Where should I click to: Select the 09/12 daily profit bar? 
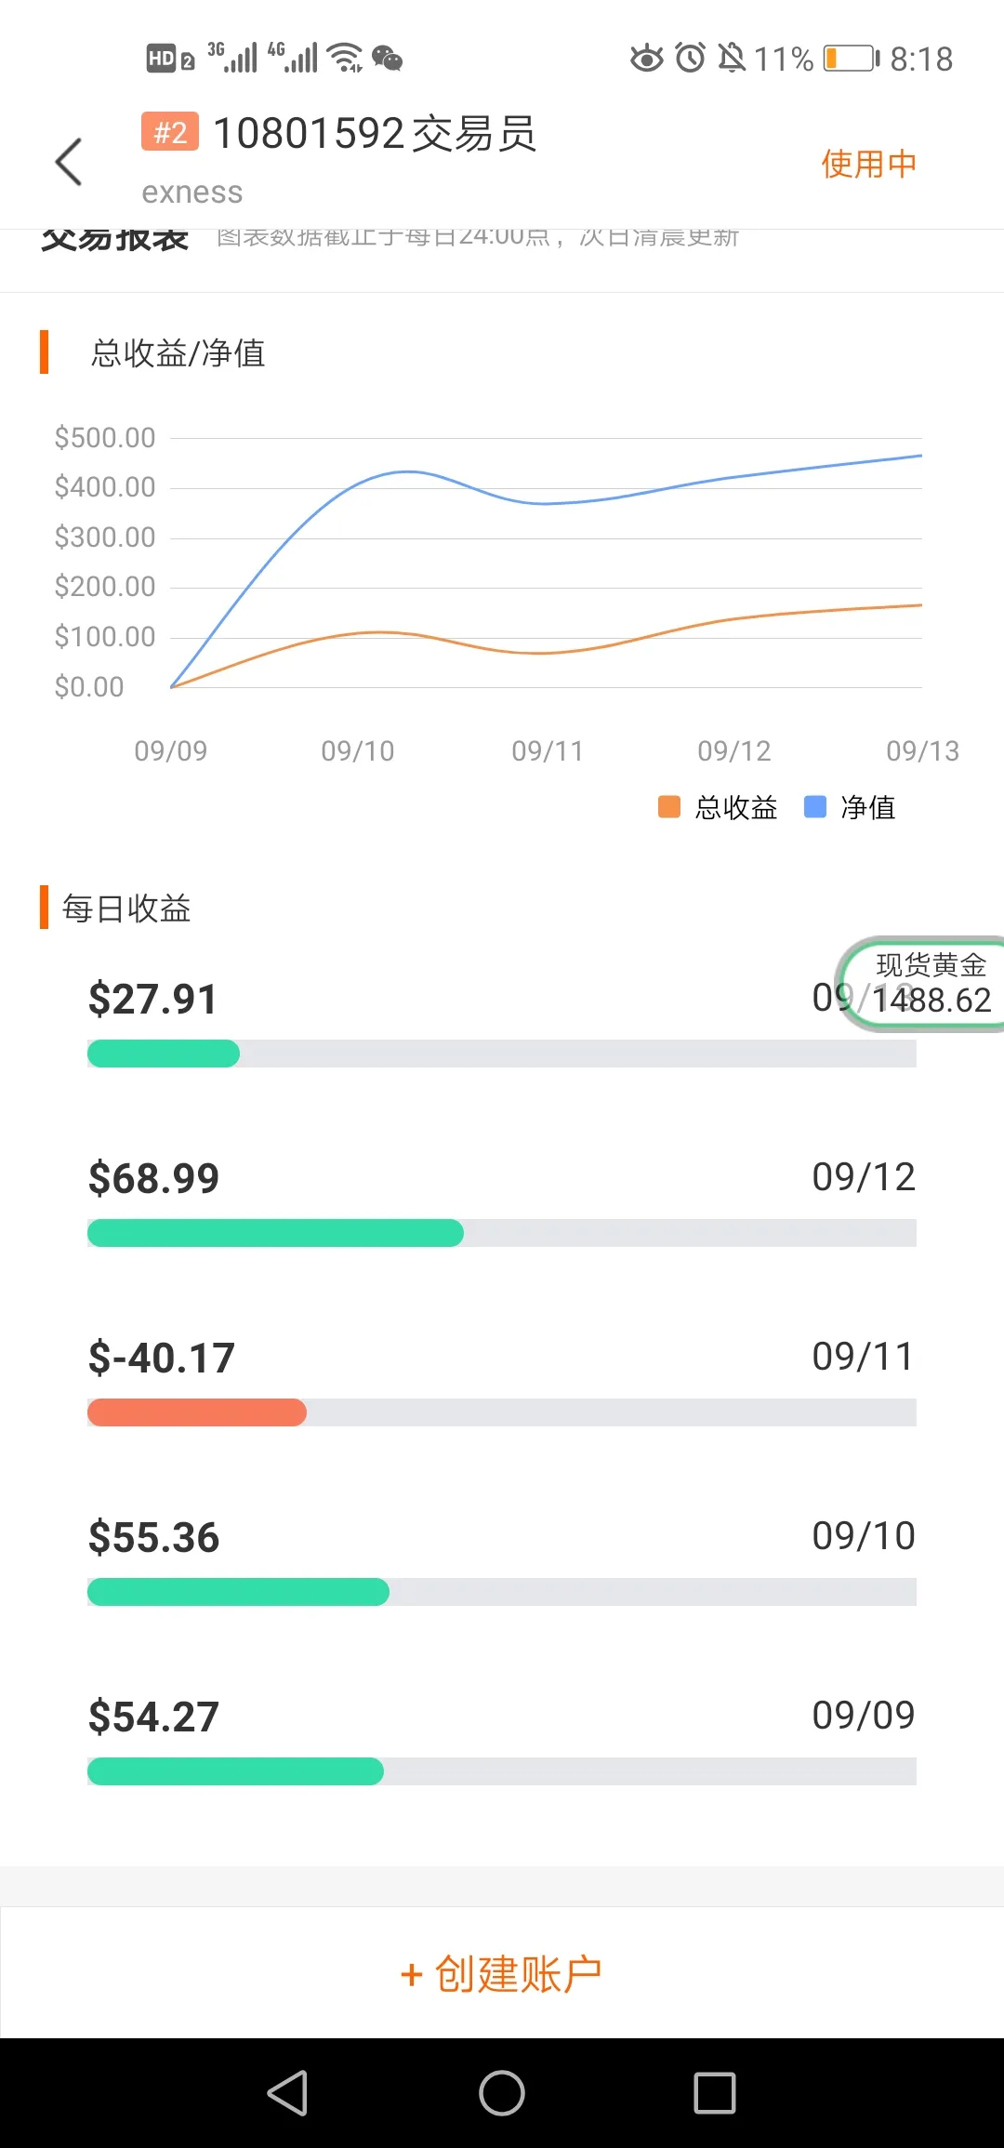[x=275, y=1233]
